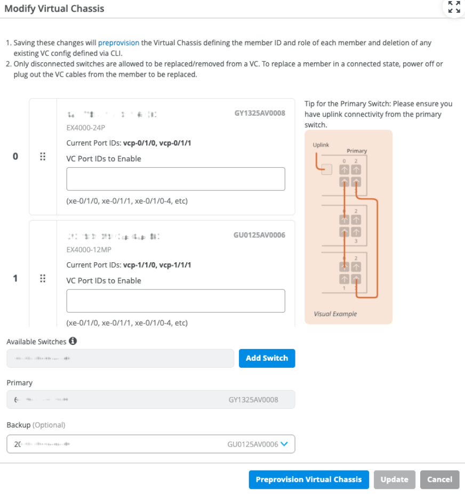The width and height of the screenshot is (465, 494).
Task: Click the Add Switch button
Action: pyautogui.click(x=267, y=359)
